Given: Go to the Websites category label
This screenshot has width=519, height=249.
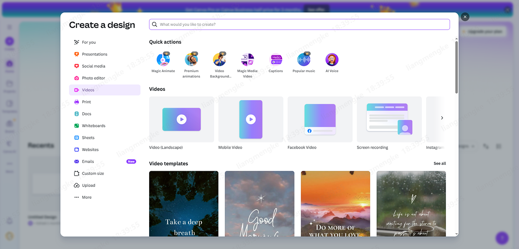Looking at the screenshot, I should [x=90, y=149].
